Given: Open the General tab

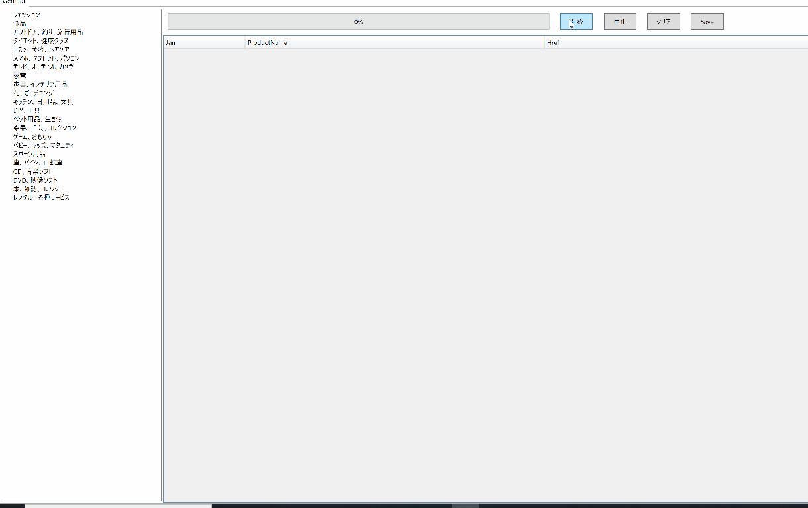Looking at the screenshot, I should [x=14, y=2].
